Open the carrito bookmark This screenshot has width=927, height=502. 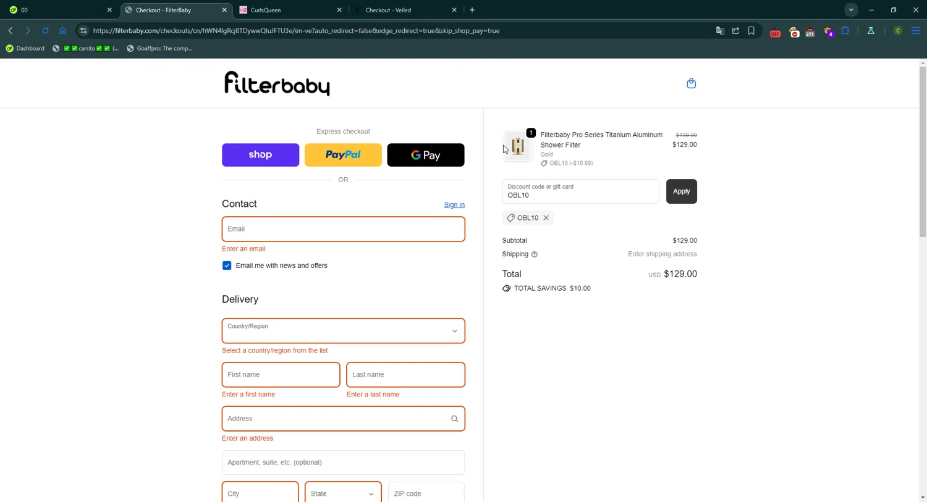coord(86,48)
